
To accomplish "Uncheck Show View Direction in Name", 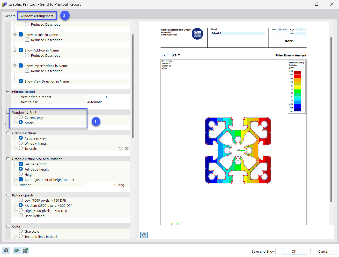I will click(x=21, y=81).
